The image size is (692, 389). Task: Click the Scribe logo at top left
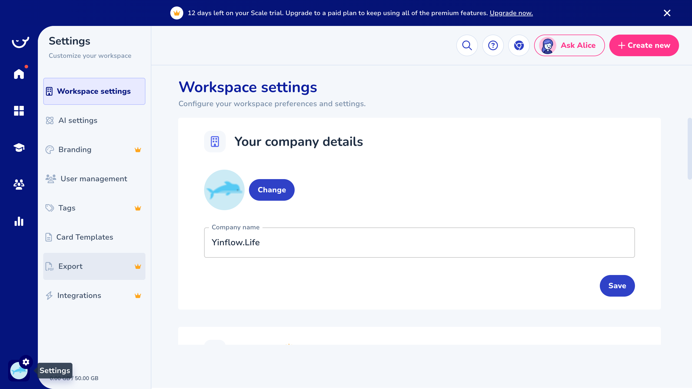pos(20,42)
